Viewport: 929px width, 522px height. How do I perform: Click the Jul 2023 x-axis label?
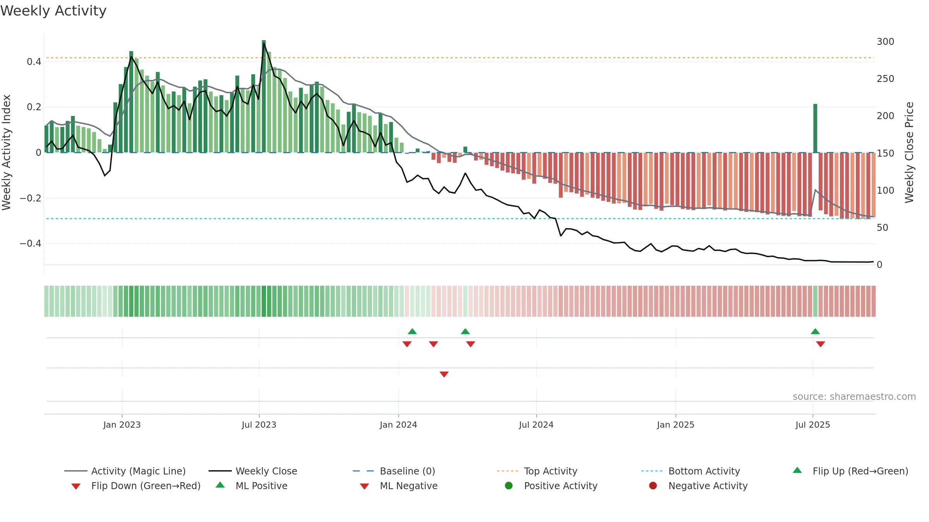tap(259, 425)
